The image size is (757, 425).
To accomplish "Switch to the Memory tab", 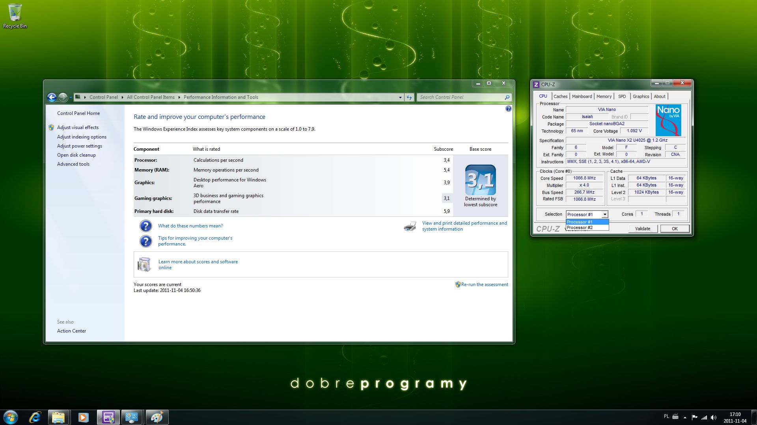I will coord(604,96).
